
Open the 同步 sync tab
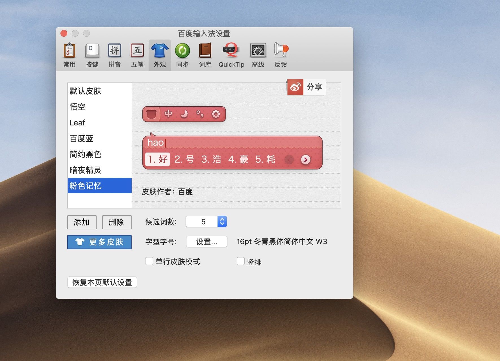coord(182,55)
